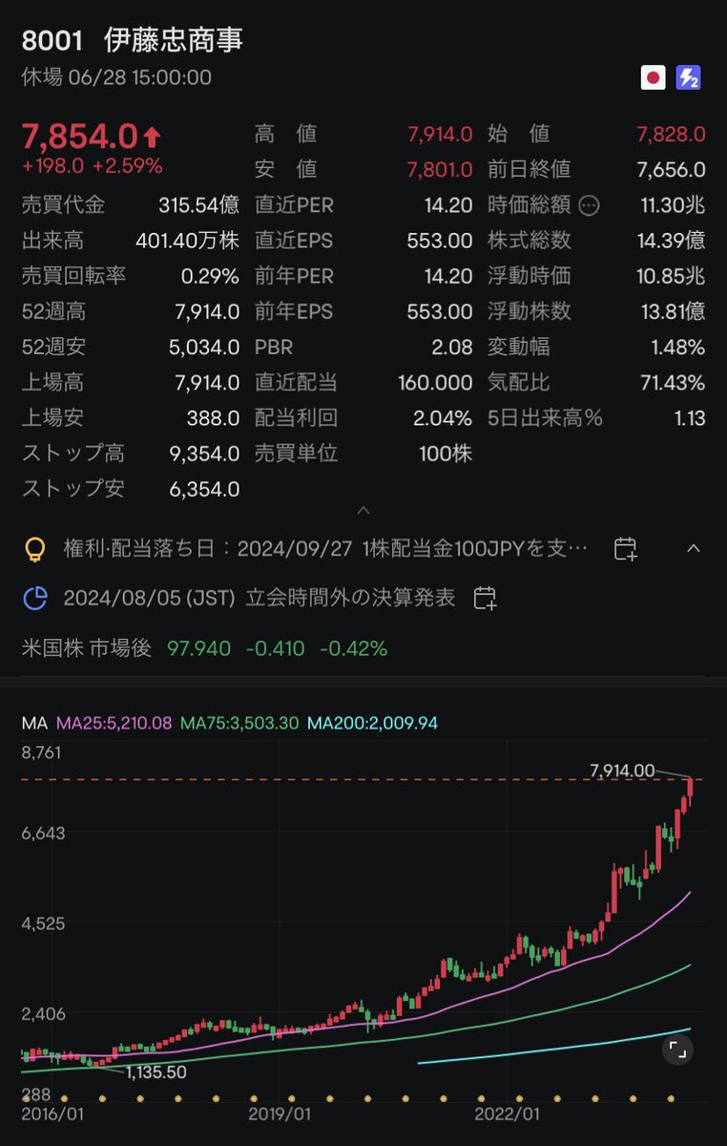
Task: Tap the 出来高 value 401.40万株
Action: tap(187, 241)
